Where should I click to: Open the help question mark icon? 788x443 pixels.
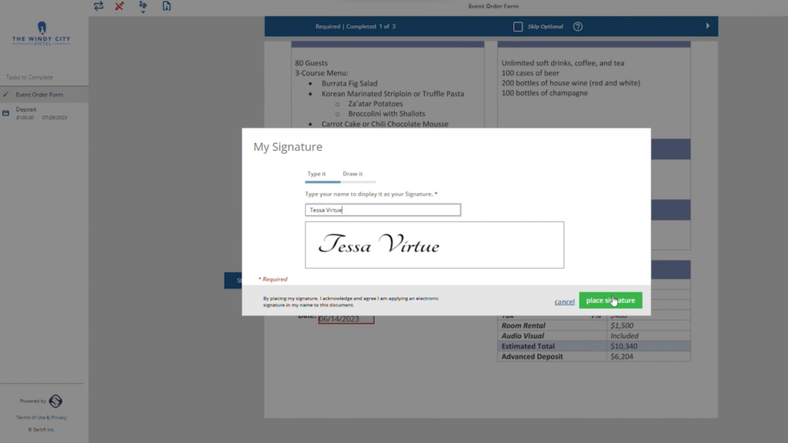tap(578, 27)
